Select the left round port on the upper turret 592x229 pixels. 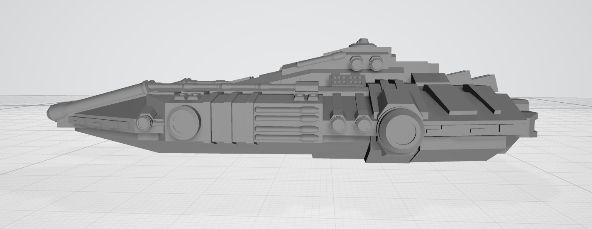pos(357,64)
